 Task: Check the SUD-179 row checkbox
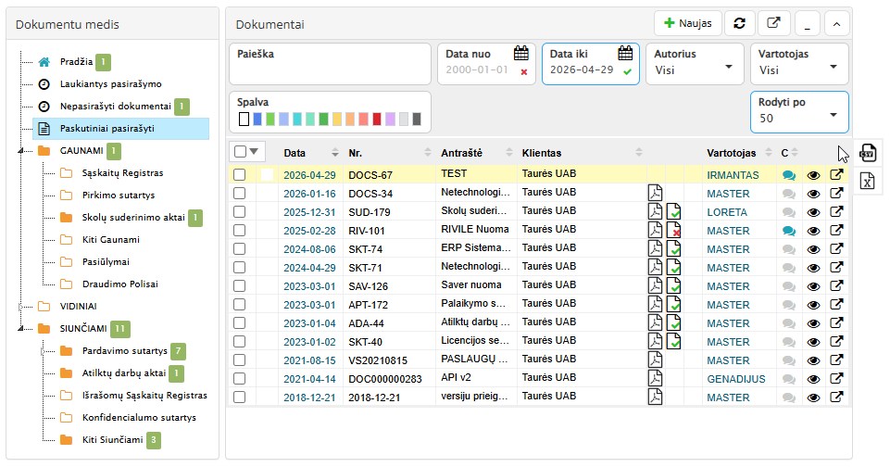240,211
